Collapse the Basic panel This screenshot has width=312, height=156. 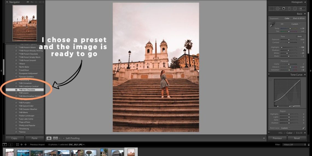pos(305,14)
